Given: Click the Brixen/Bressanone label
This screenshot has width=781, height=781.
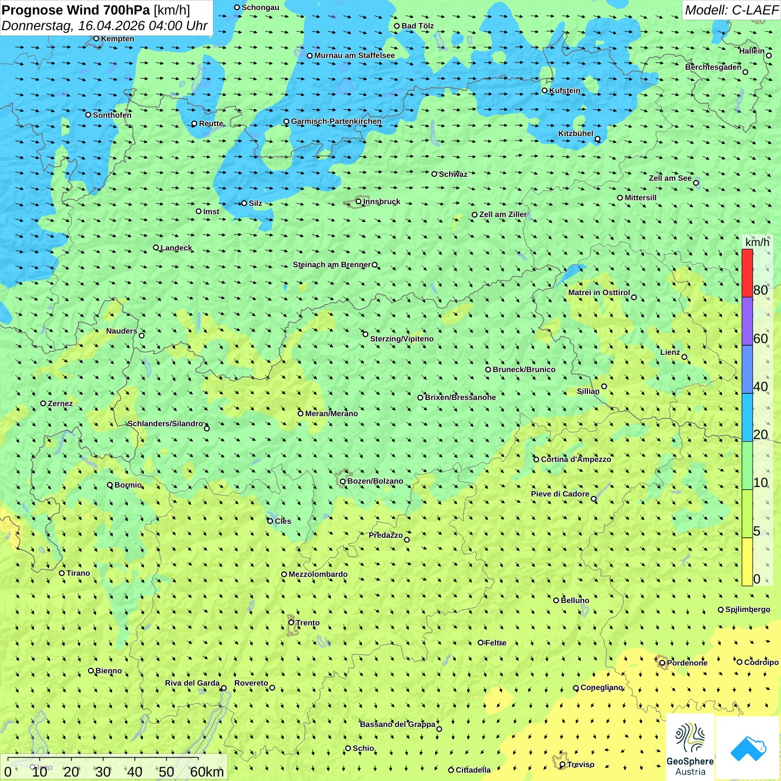Looking at the screenshot, I should coord(460,397).
